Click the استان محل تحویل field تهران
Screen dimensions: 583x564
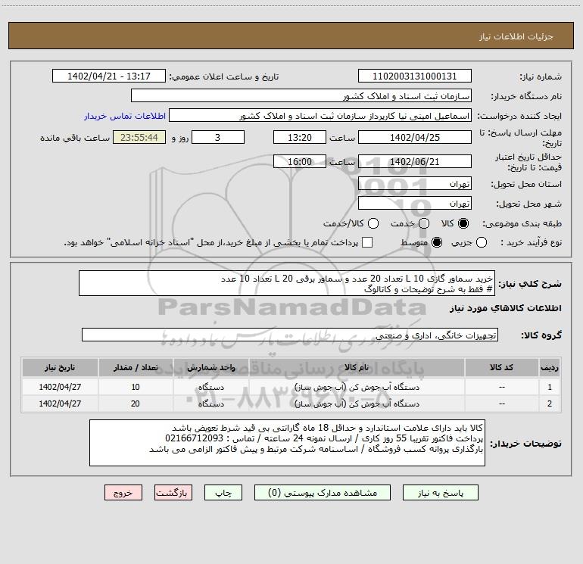tap(415, 184)
